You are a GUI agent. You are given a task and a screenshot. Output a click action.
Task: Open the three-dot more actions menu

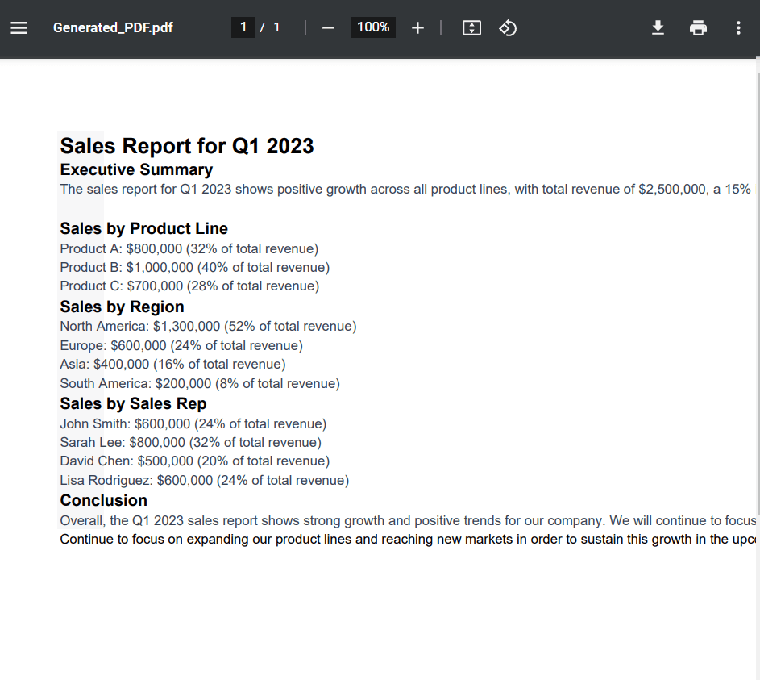coord(738,28)
